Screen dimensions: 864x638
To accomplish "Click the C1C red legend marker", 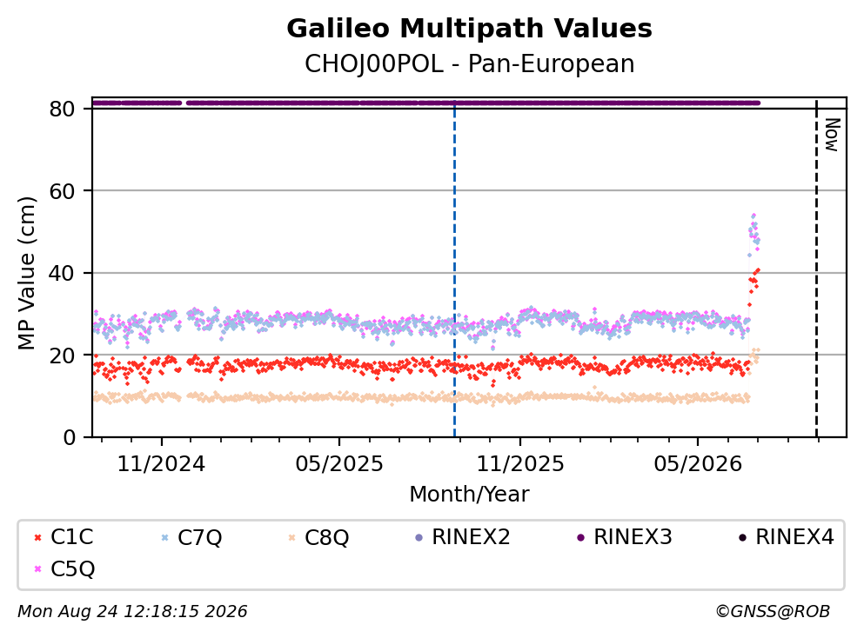I will [37, 537].
